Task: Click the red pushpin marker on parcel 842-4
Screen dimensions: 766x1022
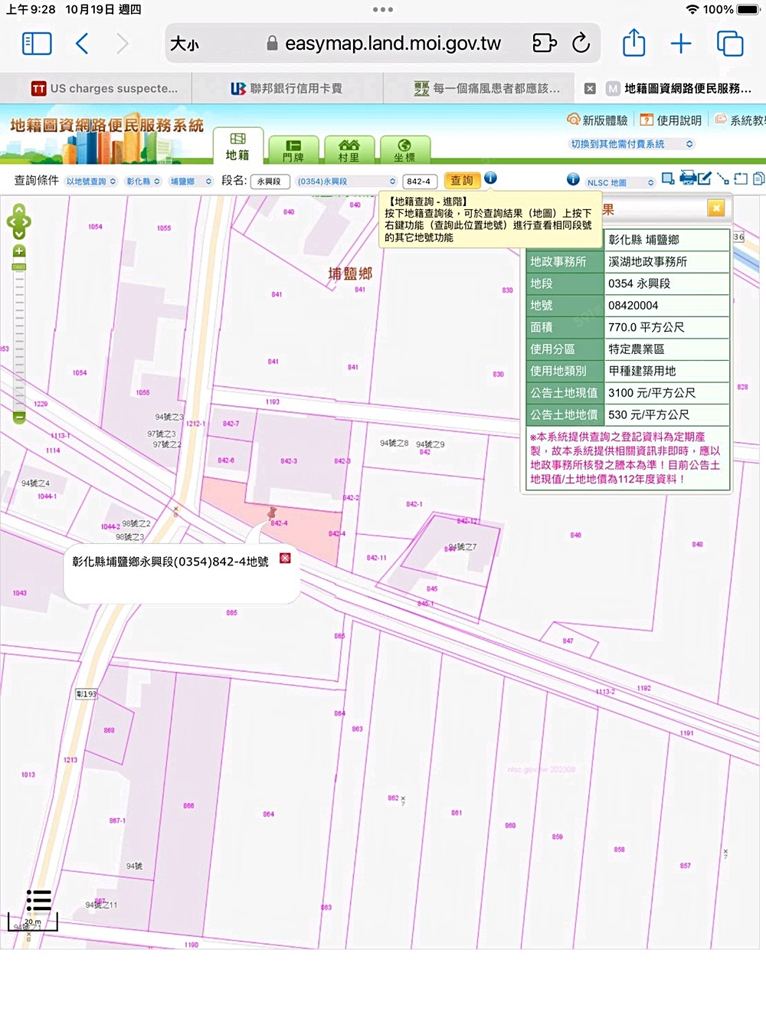Action: pyautogui.click(x=272, y=512)
